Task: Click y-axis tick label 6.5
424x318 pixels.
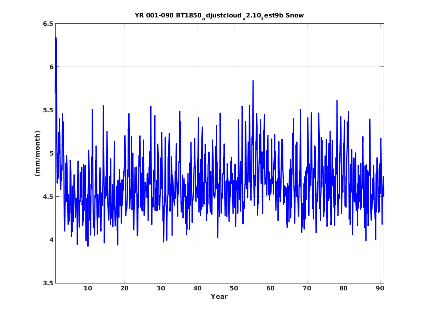Action: tap(48, 24)
